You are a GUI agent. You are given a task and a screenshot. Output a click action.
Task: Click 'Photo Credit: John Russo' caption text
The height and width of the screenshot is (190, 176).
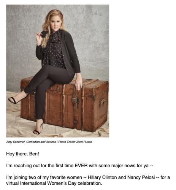(x=75, y=142)
